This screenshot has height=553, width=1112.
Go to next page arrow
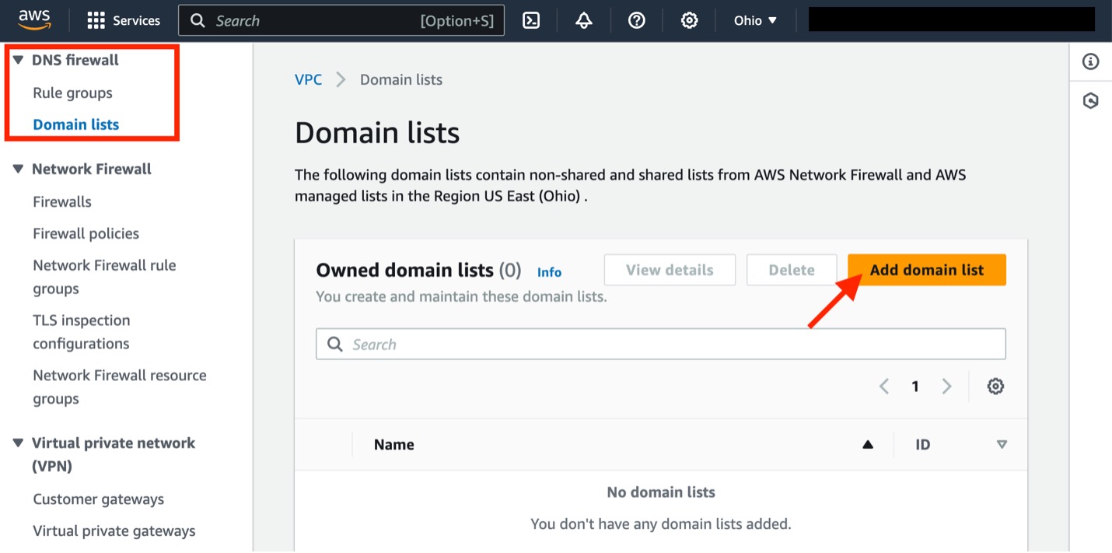(946, 387)
